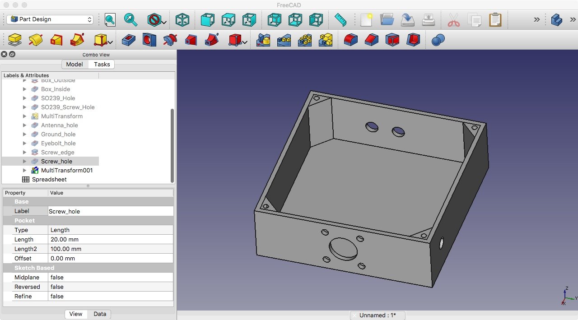Expand the Antenna_hole tree node
Viewport: 578px width, 320px height.
[25, 125]
